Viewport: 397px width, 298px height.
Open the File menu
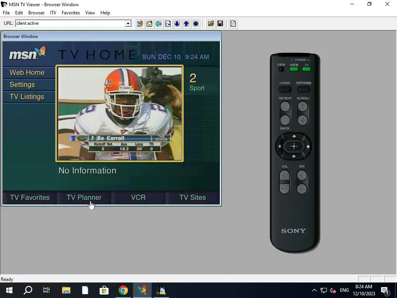(6, 13)
